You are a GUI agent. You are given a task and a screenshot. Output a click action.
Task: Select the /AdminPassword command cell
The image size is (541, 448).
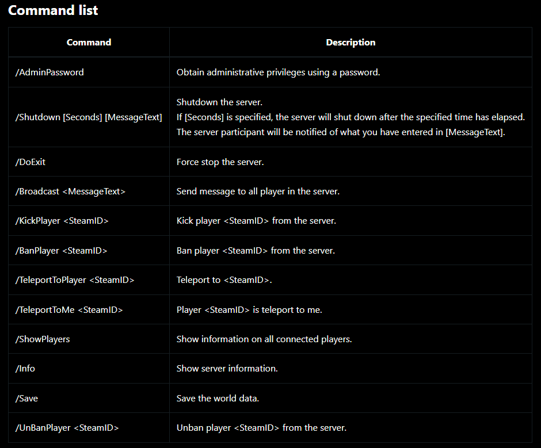49,72
